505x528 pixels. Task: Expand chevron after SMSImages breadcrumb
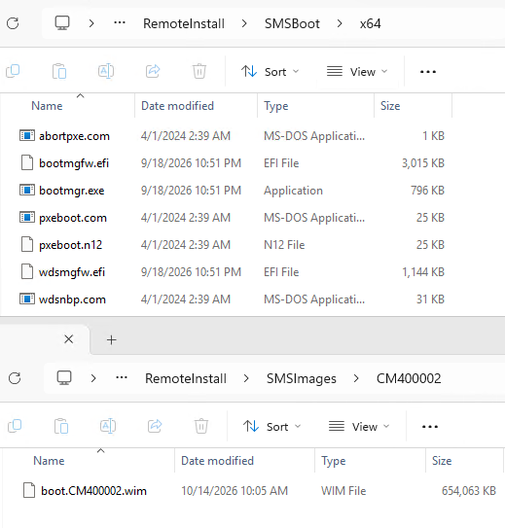click(356, 378)
